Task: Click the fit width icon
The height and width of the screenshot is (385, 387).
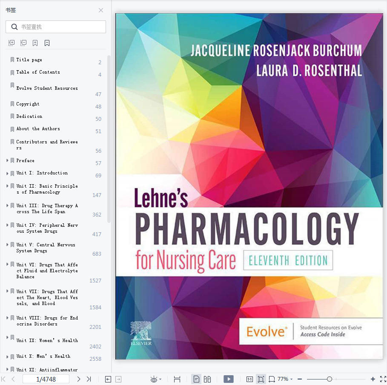Action: pyautogui.click(x=272, y=379)
